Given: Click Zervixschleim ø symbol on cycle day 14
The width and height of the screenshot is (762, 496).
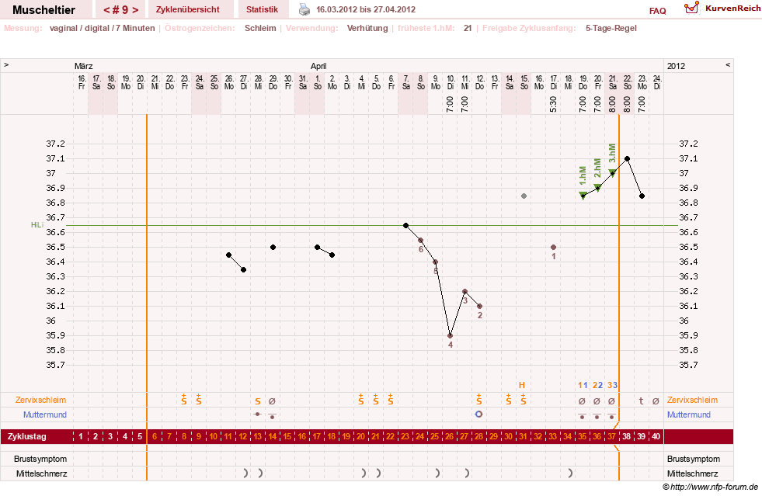Looking at the screenshot, I should point(272,401).
